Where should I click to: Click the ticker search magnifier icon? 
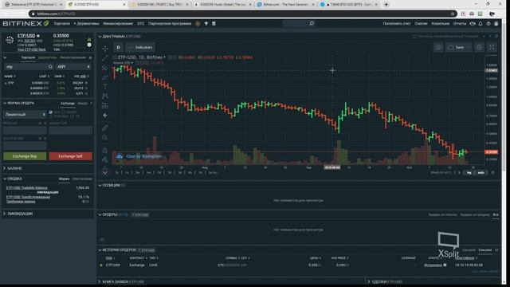[x=50, y=67]
